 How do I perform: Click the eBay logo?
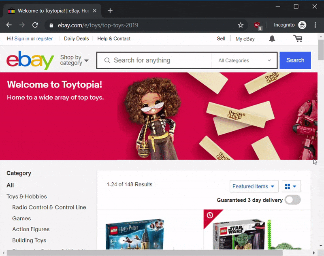coord(30,60)
